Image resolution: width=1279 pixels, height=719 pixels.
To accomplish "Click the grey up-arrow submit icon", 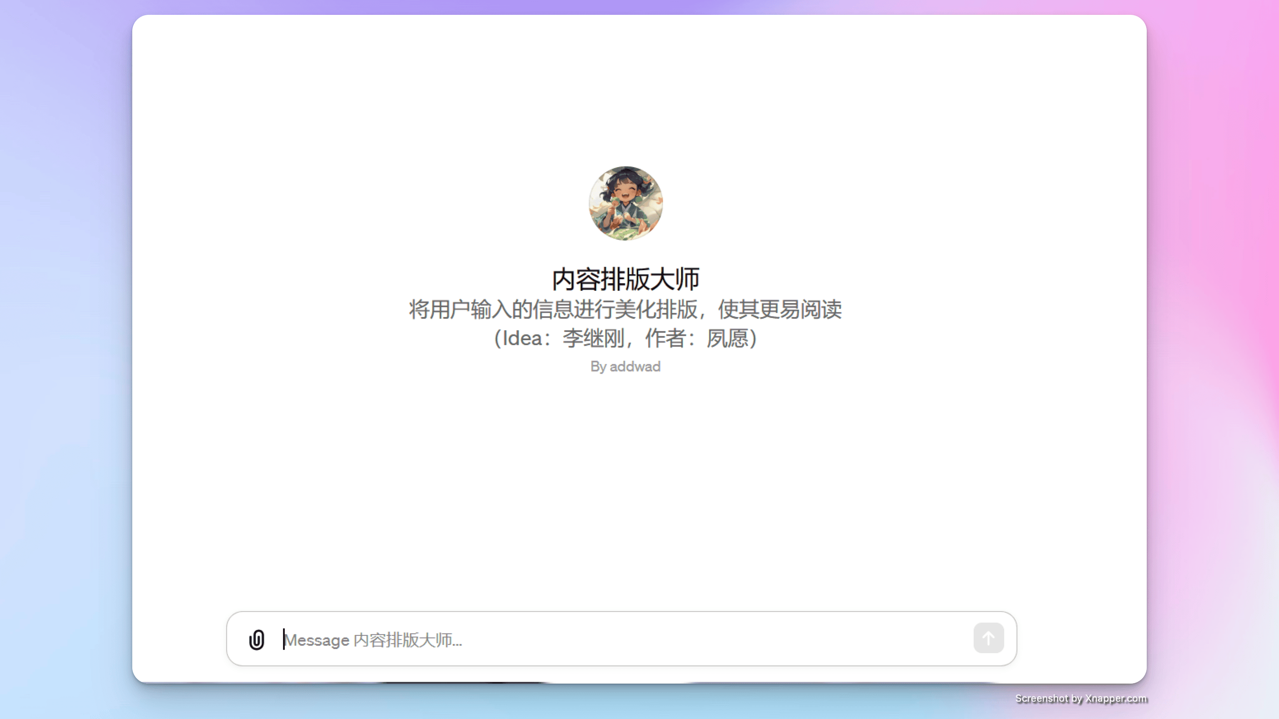I will click(x=988, y=638).
